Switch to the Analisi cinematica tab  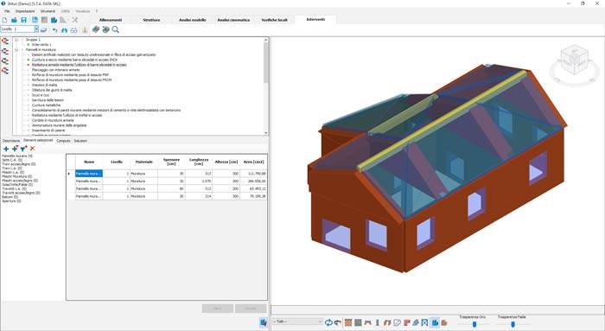click(x=233, y=20)
